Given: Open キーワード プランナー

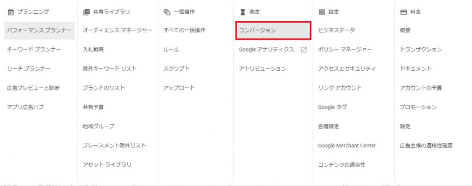Looking at the screenshot, I should coord(34,50).
